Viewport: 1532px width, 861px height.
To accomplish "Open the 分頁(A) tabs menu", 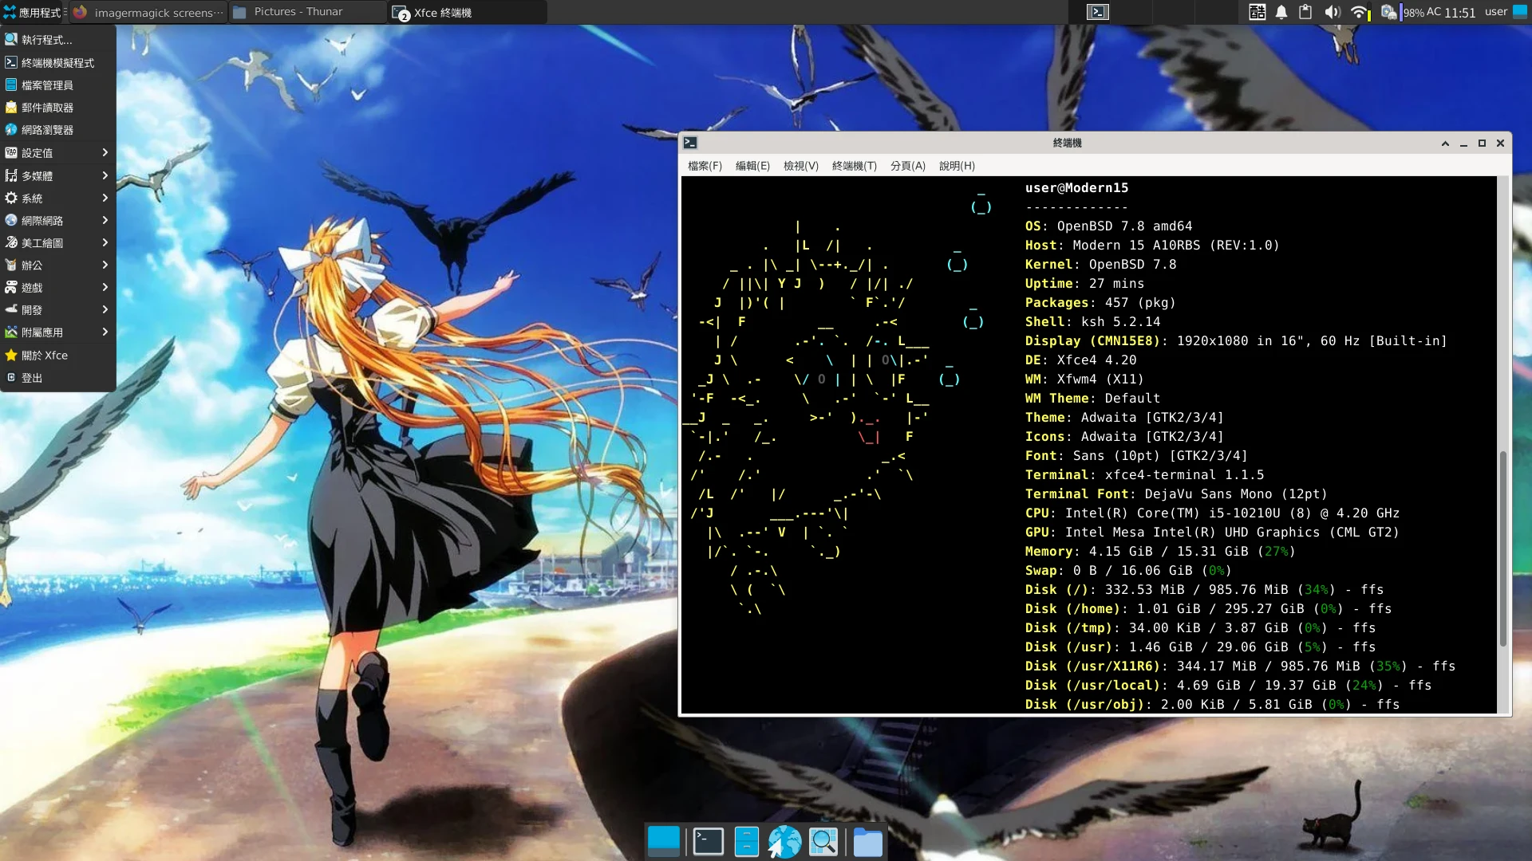I will pyautogui.click(x=907, y=166).
